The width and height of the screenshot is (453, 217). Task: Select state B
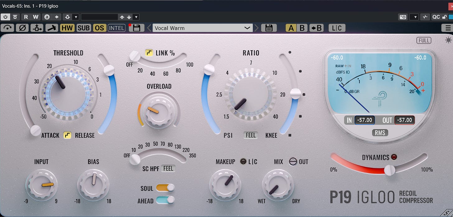click(302, 28)
